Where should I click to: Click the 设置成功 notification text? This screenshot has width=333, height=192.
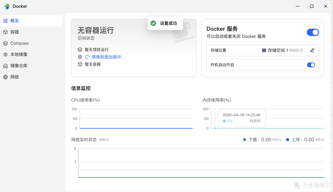tap(168, 23)
